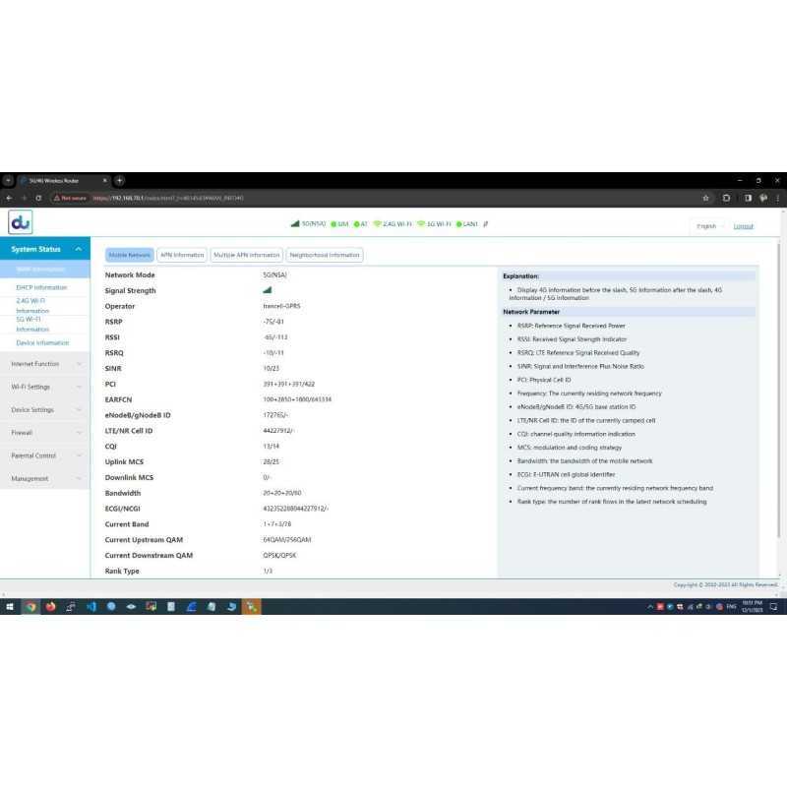Click the Logout link
The height and width of the screenshot is (787, 787).
click(x=744, y=226)
